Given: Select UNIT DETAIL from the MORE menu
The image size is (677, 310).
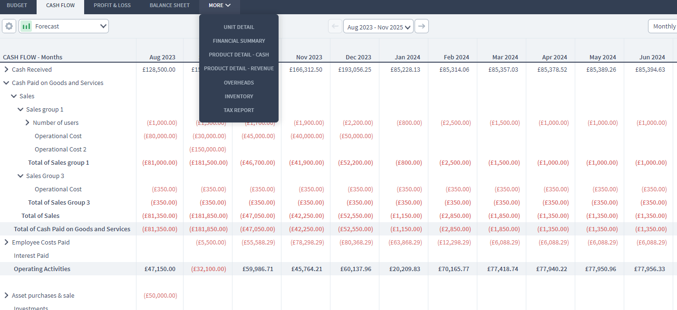Looking at the screenshot, I should pyautogui.click(x=239, y=27).
